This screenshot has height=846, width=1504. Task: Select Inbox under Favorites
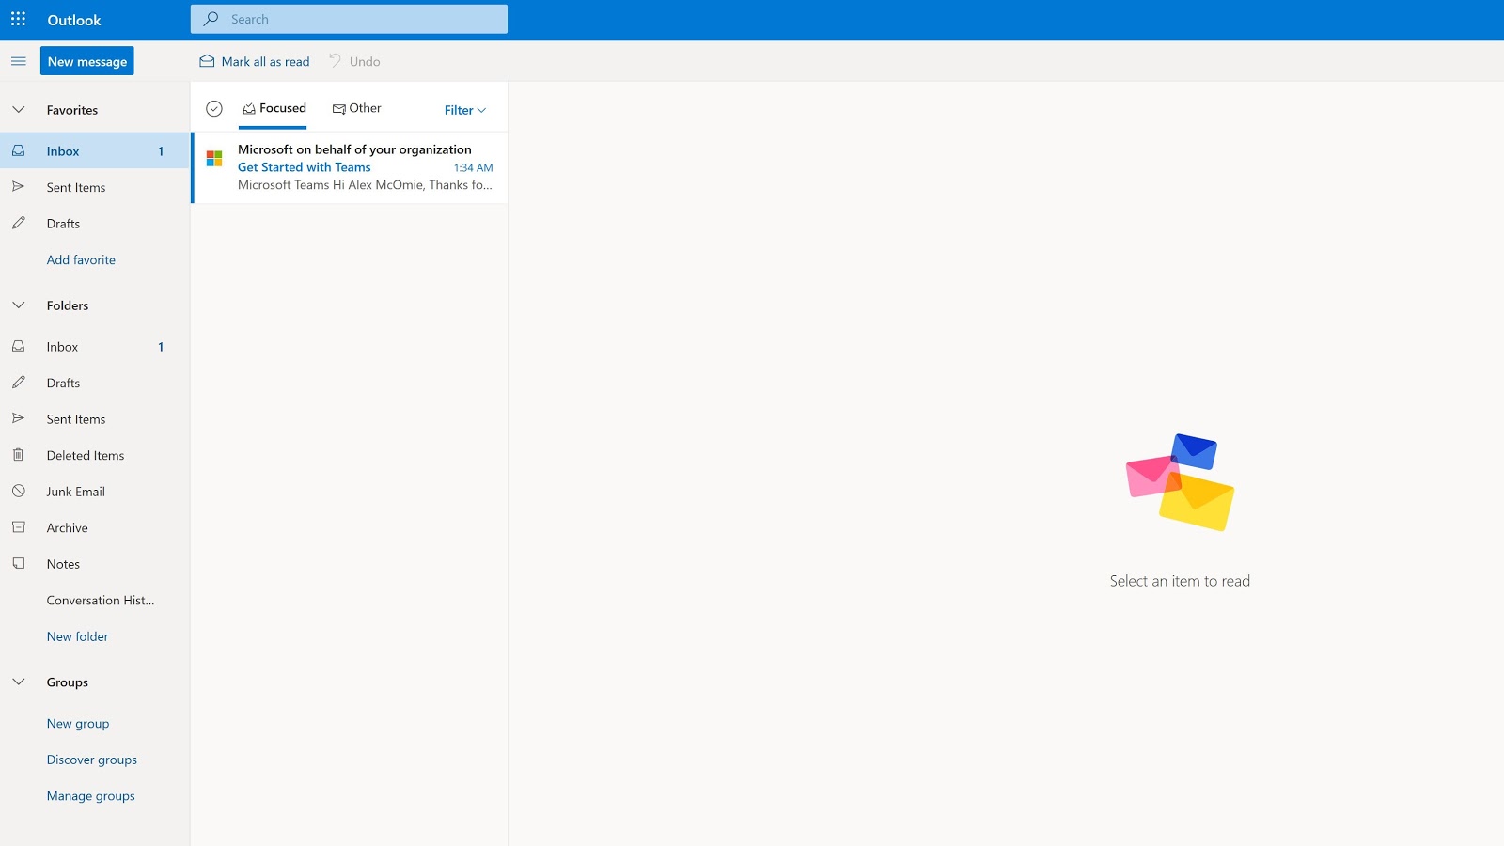pyautogui.click(x=95, y=150)
